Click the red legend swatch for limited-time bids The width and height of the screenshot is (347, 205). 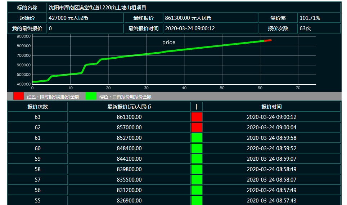tap(18, 96)
